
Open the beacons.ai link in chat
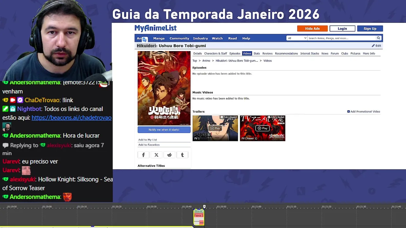click(x=71, y=117)
